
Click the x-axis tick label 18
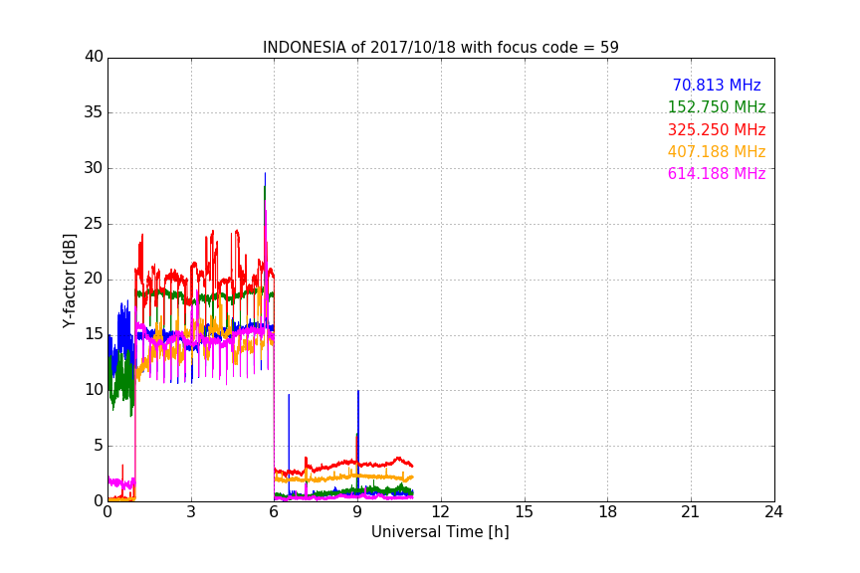[x=608, y=512]
